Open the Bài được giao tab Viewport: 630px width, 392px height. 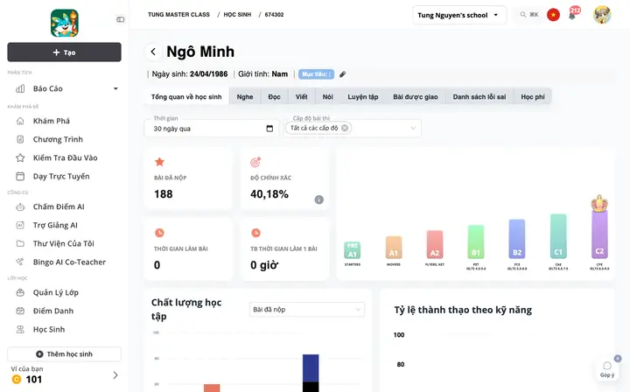[416, 97]
